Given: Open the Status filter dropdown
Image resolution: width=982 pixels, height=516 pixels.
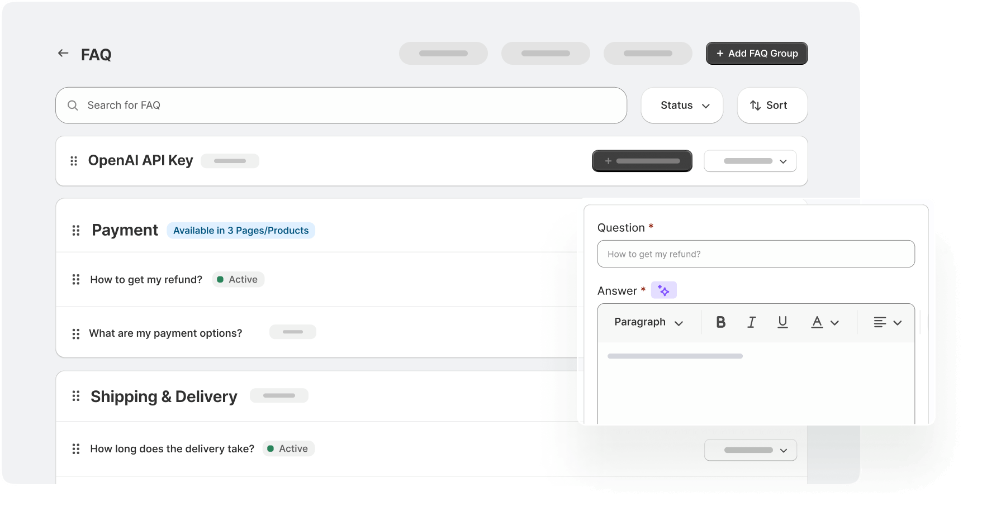Looking at the screenshot, I should coord(682,105).
